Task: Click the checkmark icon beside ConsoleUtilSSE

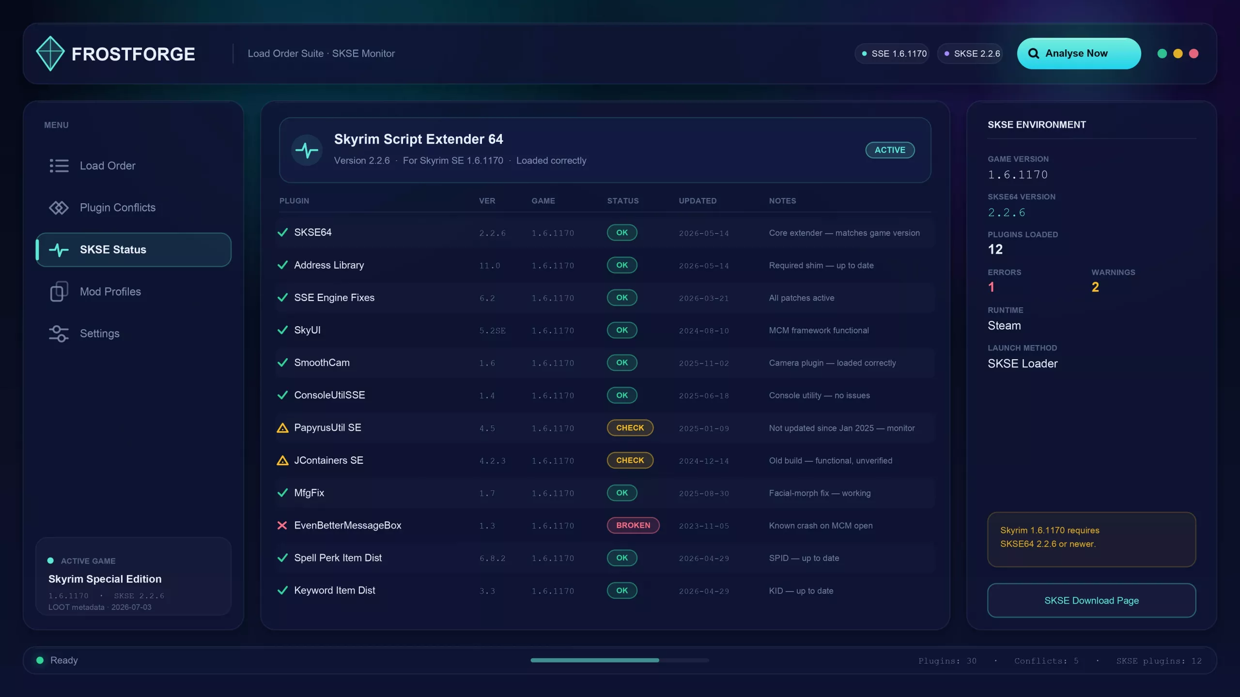Action: click(x=282, y=395)
